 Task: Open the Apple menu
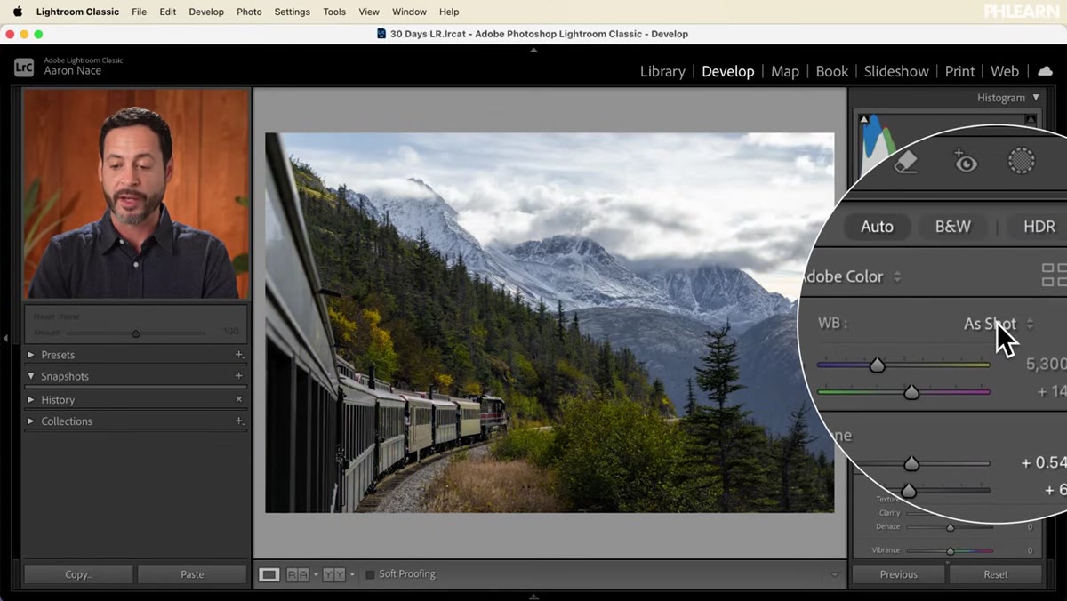pos(17,12)
